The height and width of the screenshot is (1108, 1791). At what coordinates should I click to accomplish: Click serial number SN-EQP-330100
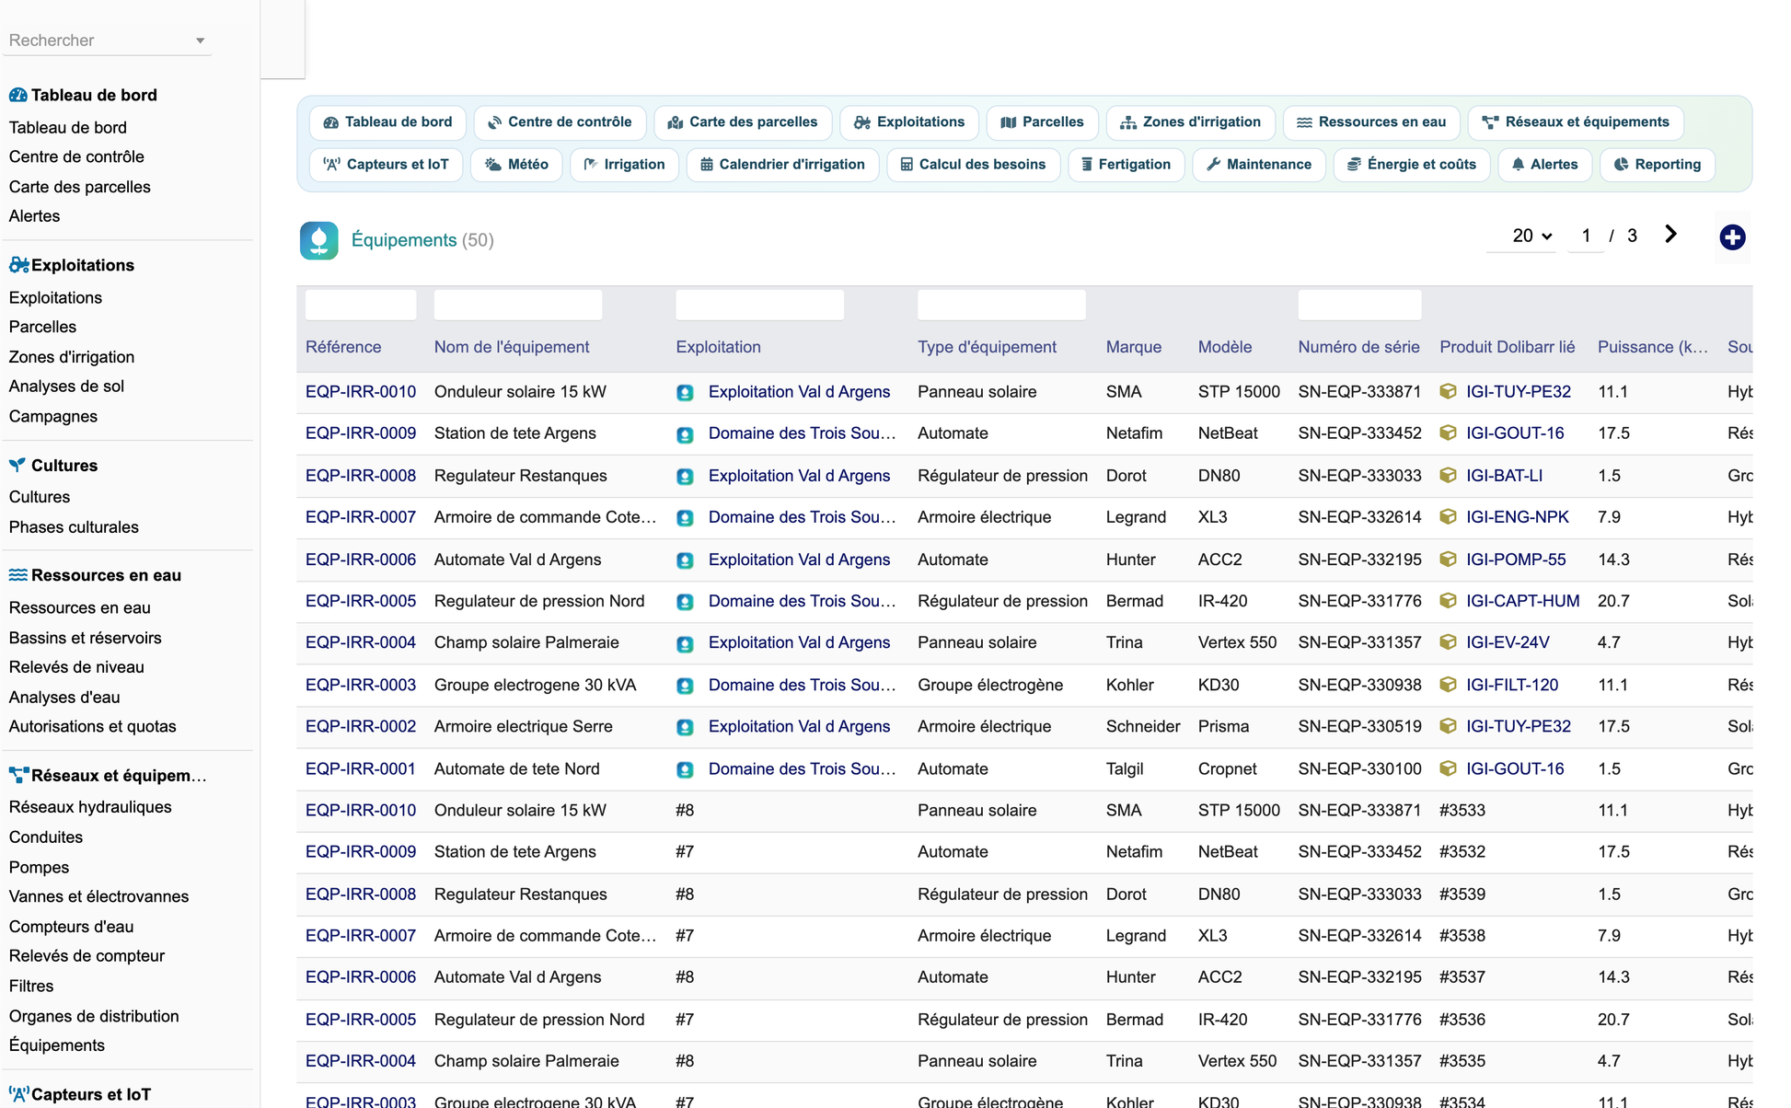point(1359,768)
